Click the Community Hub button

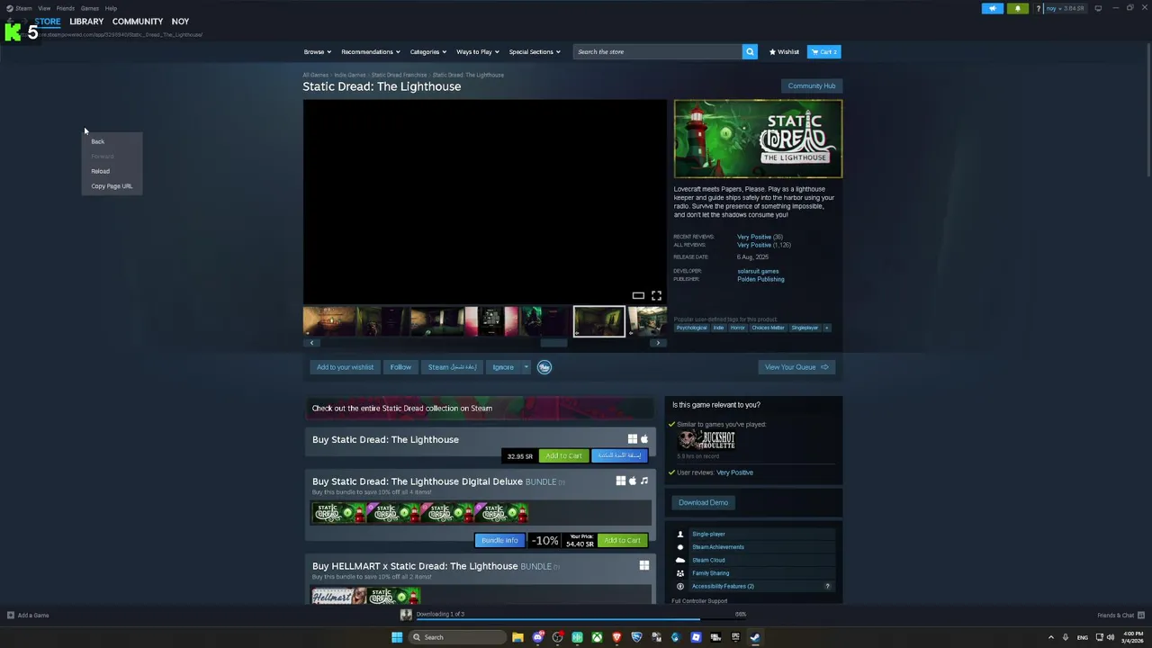[812, 85]
